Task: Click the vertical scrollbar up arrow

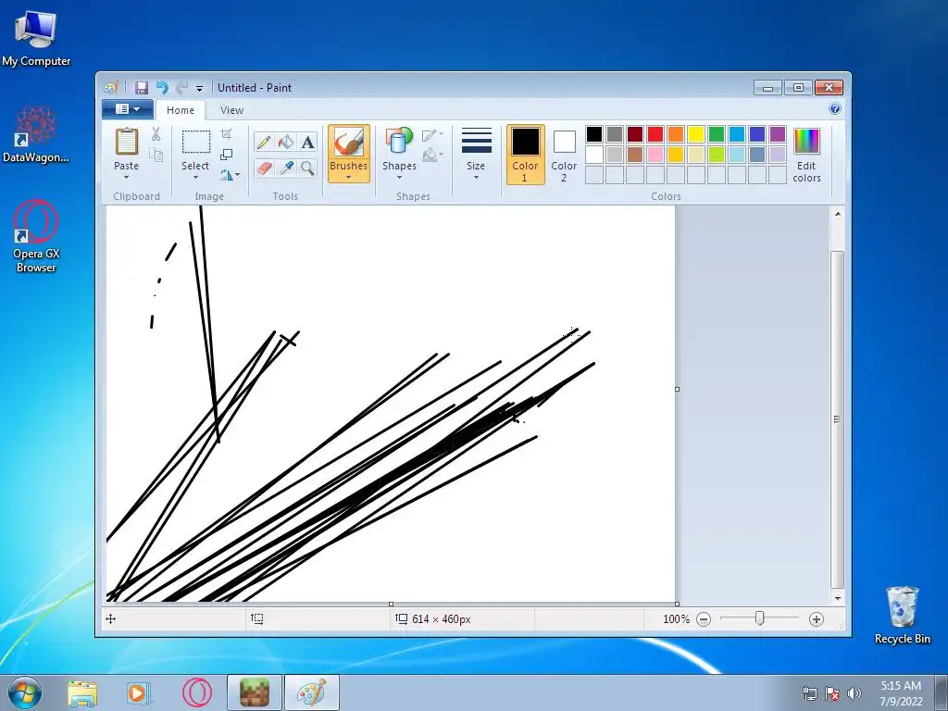Action: [837, 214]
